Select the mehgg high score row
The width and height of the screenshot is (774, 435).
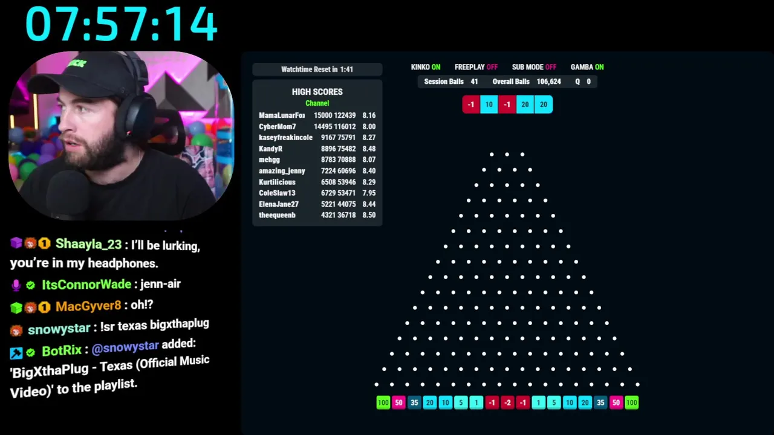click(x=317, y=160)
